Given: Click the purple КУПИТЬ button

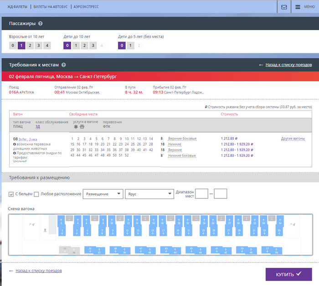Looking at the screenshot, I should pos(288,275).
